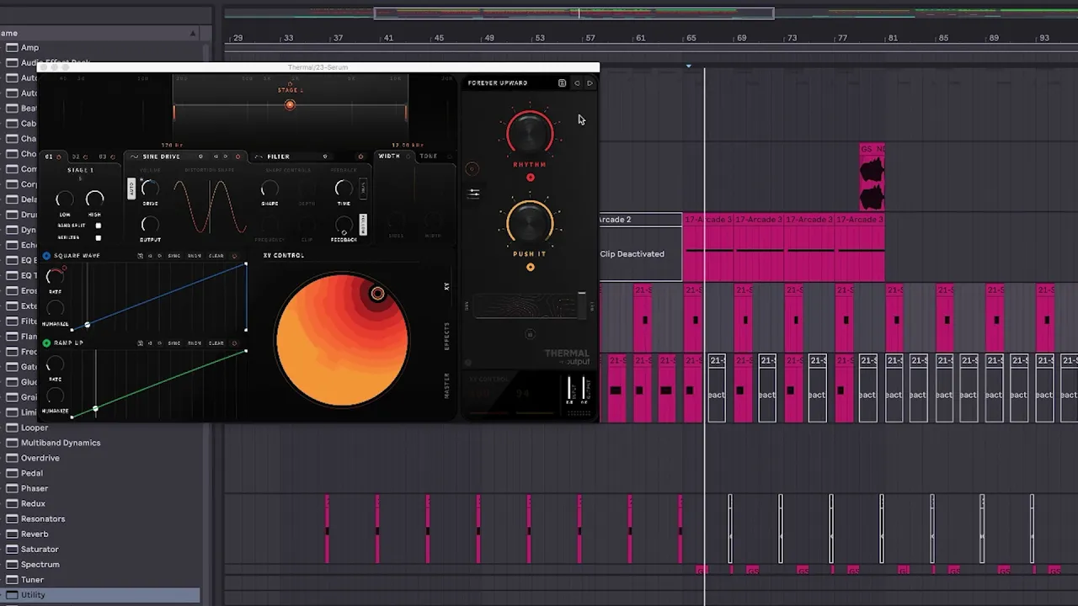
Task: Click the folder icon beside Reverb
Action: [x=12, y=534]
